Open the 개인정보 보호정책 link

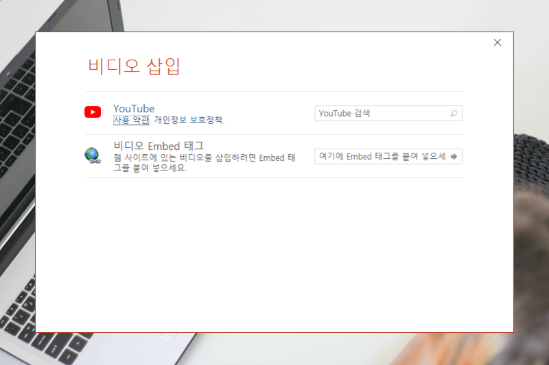[x=188, y=120]
